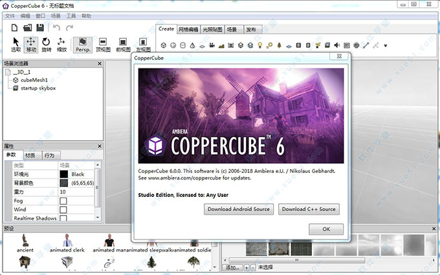Click Download C++ Source button
This screenshot has height=275, width=440.
(x=309, y=209)
